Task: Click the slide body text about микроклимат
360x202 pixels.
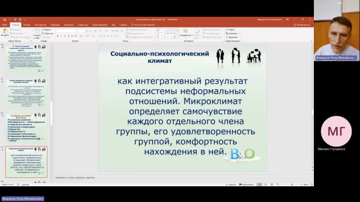Action: (186, 116)
